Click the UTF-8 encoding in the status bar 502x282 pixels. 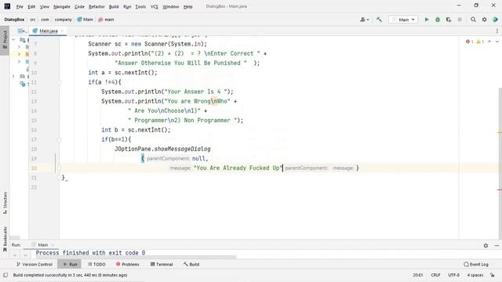click(453, 275)
